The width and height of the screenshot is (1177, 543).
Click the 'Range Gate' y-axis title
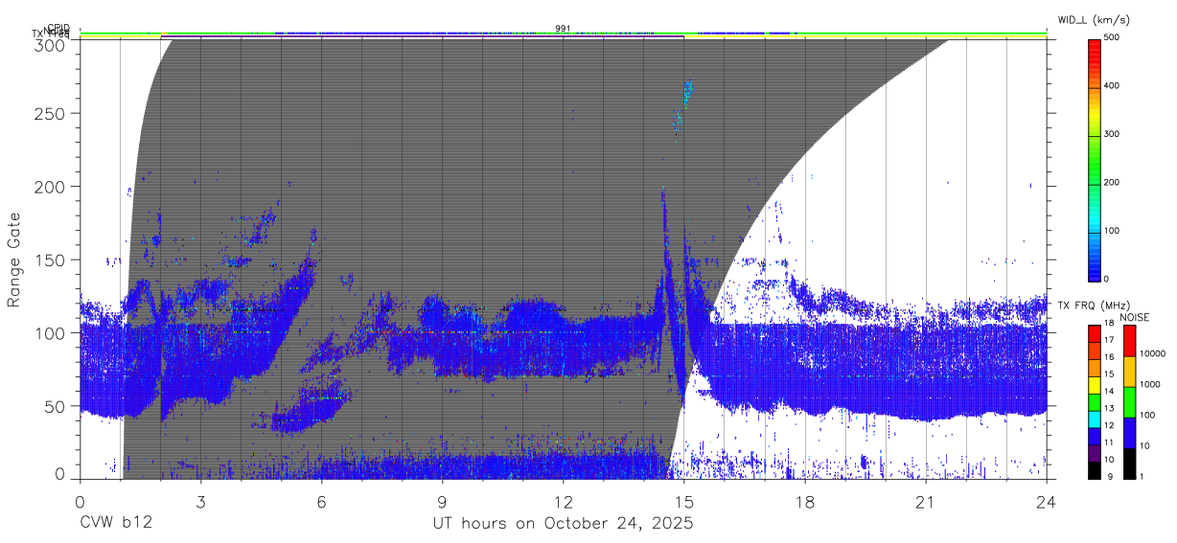[14, 260]
